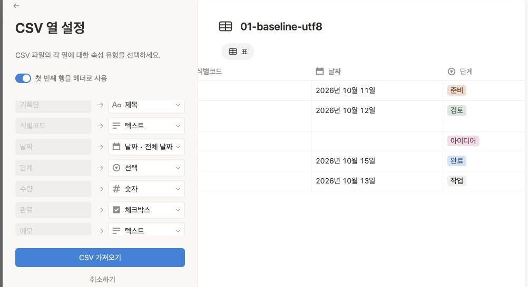528x287 pixels.
Task: Open 식별코드 column's 텍스트 type dropdown
Action: click(146, 126)
